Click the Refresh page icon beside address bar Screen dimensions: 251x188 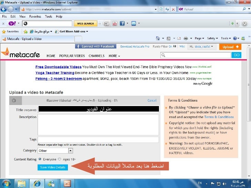(167, 9)
